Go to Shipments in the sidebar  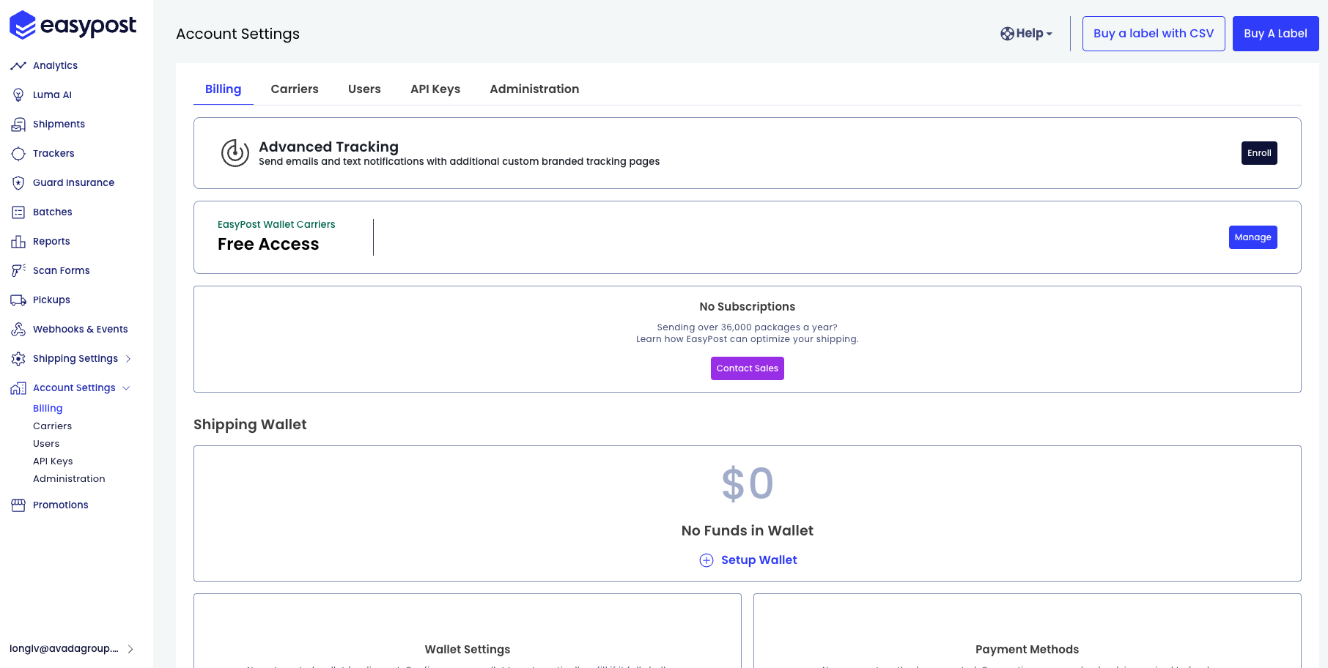coord(59,125)
